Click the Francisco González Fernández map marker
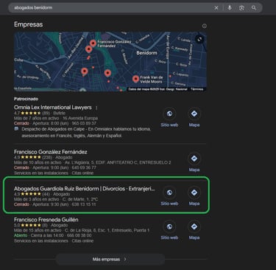The width and height of the screenshot is (276, 270). coord(93,44)
